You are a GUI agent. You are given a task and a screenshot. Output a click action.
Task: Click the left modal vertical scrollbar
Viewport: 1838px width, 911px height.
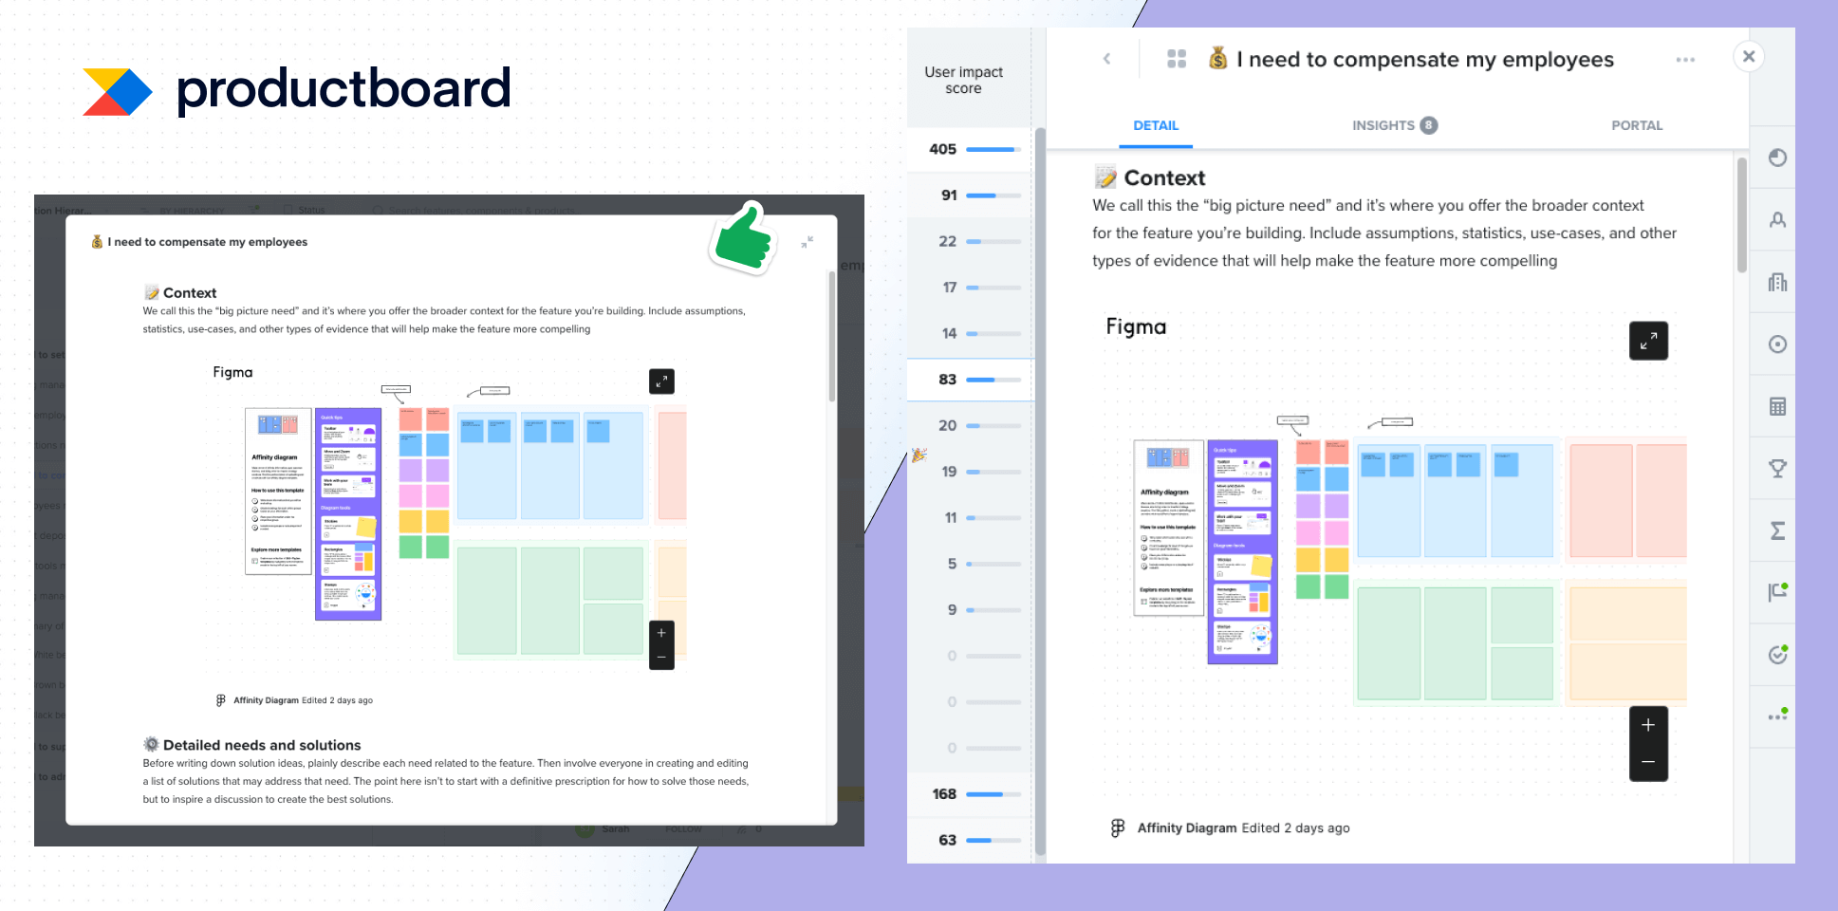pos(831,337)
